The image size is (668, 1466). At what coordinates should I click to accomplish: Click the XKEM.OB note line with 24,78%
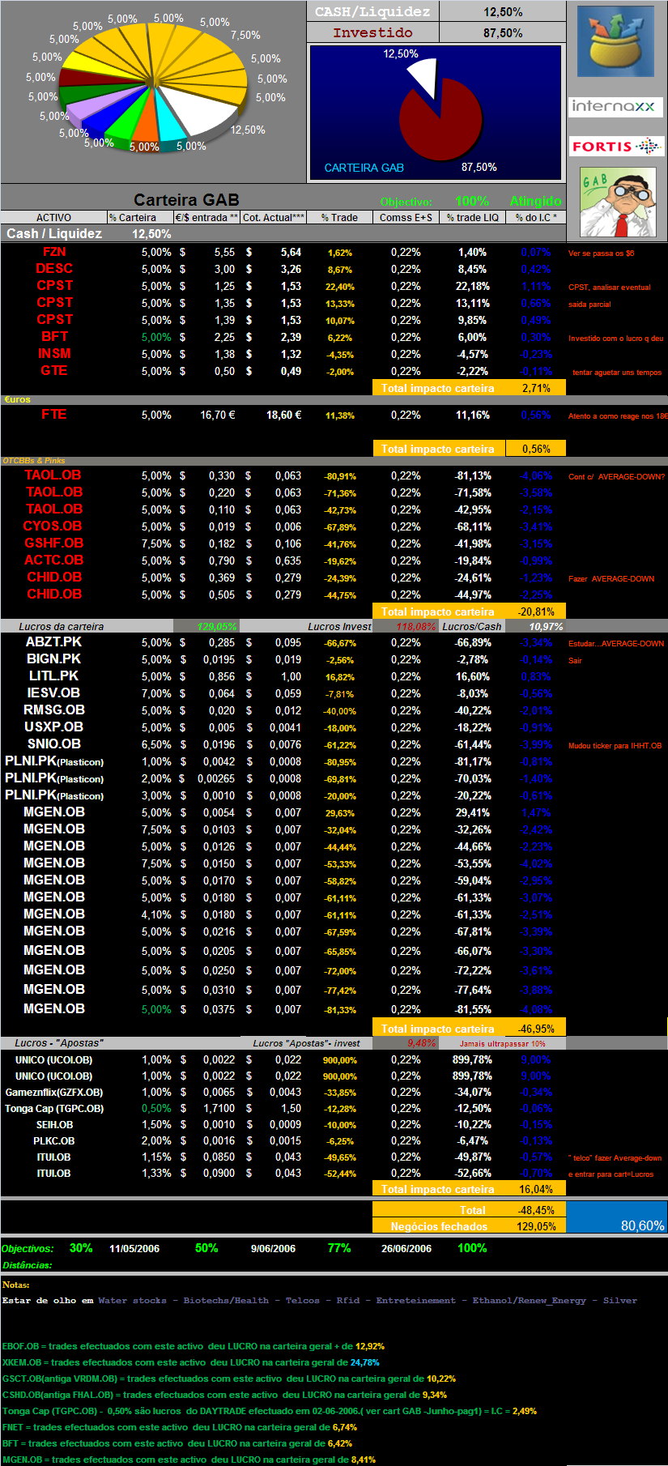pos(191,1362)
